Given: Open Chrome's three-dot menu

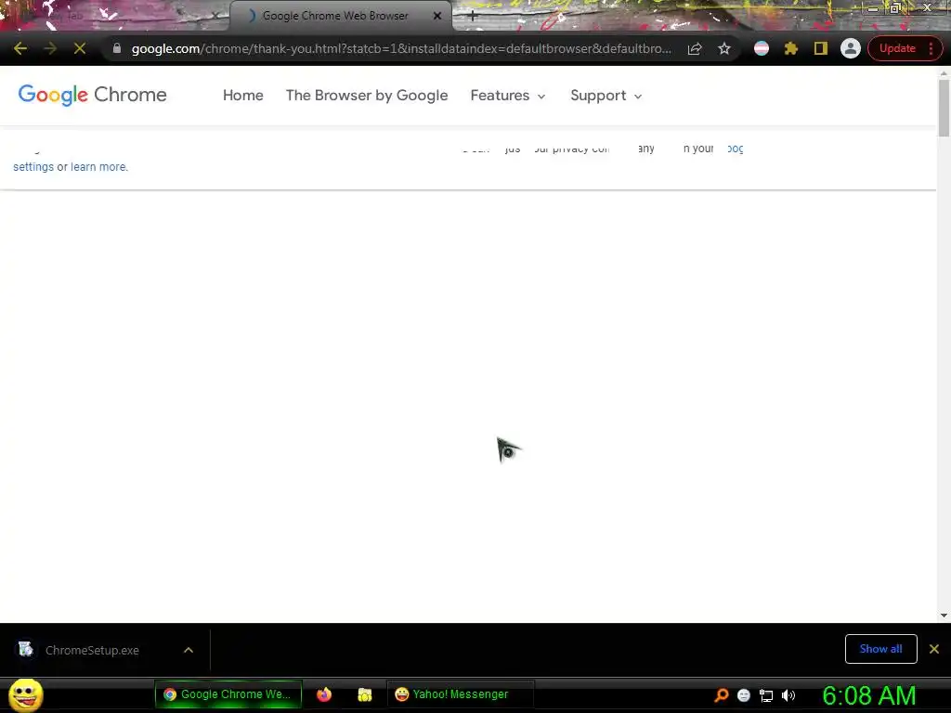Looking at the screenshot, I should pyautogui.click(x=931, y=48).
